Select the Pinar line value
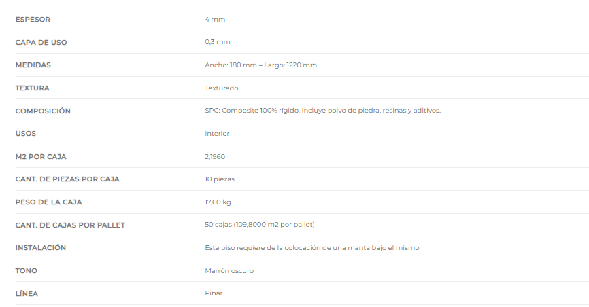Image resolution: width=589 pixels, height=307 pixels. [214, 293]
